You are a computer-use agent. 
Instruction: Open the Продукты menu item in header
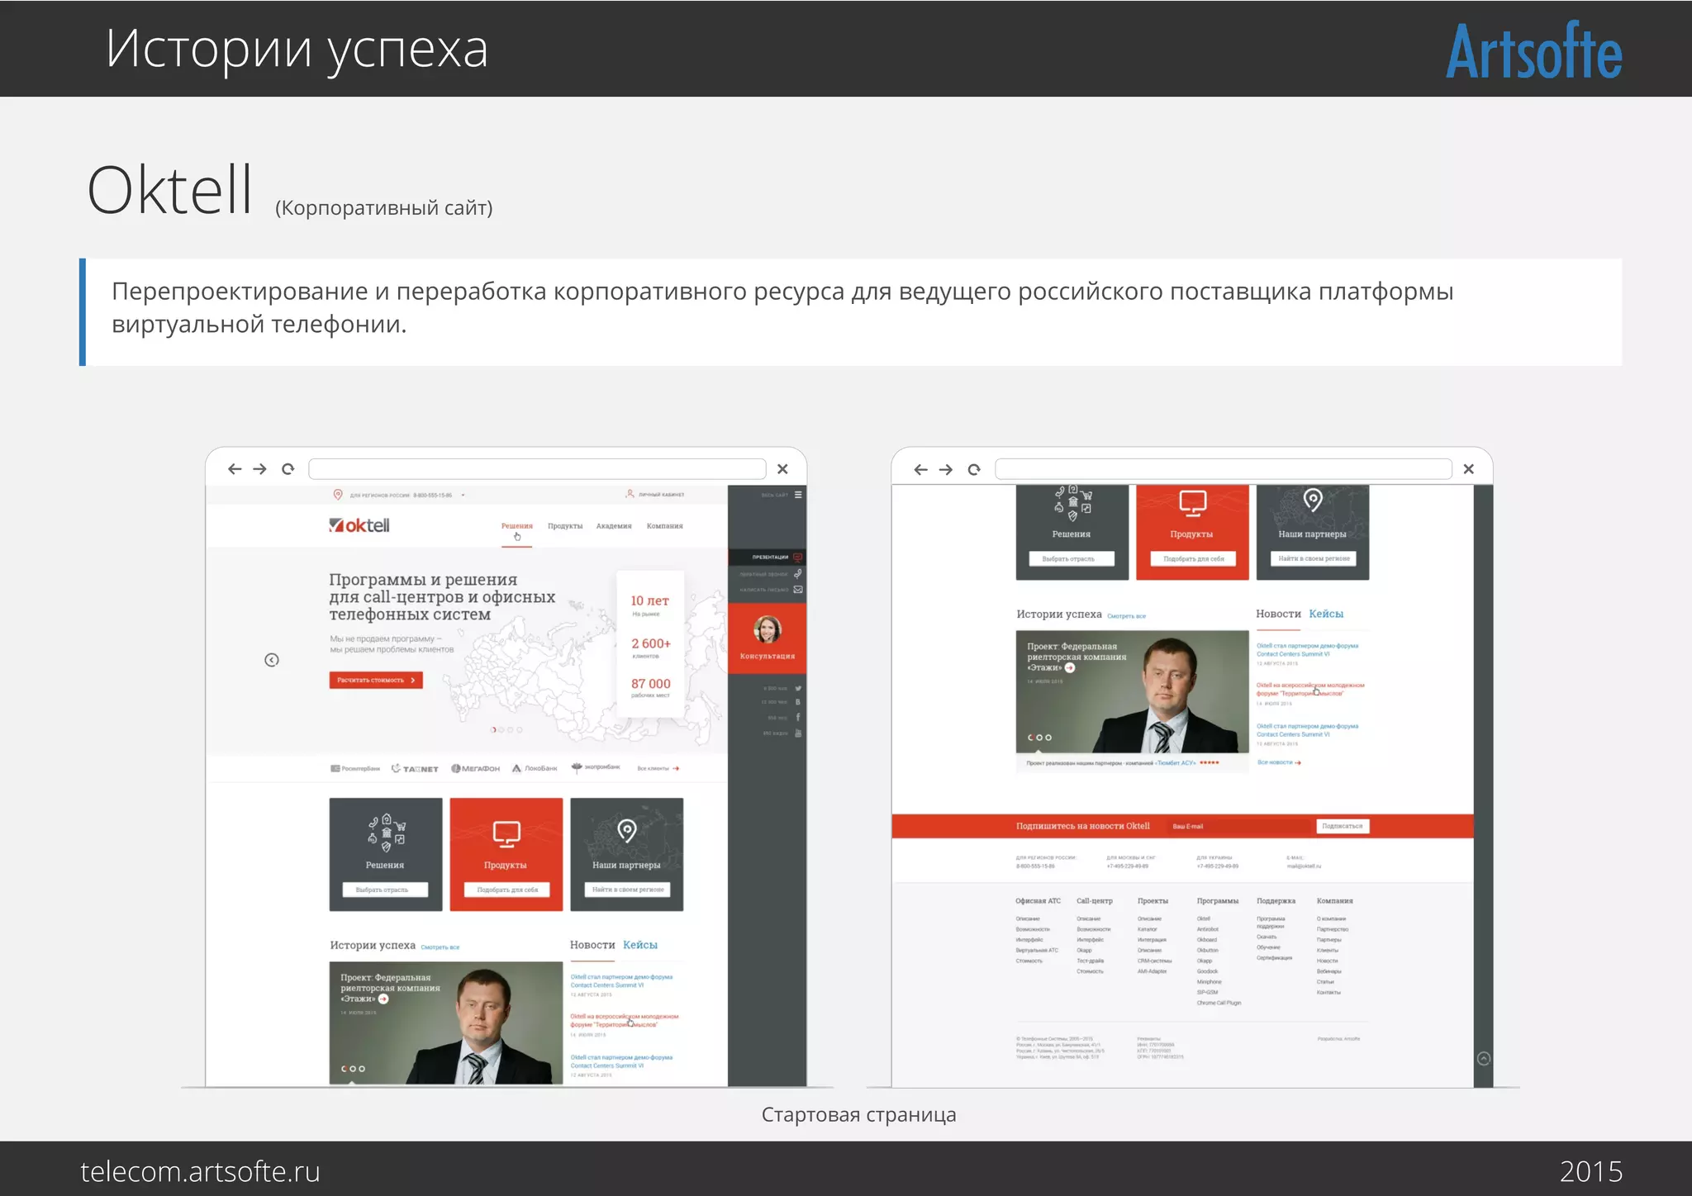565,526
